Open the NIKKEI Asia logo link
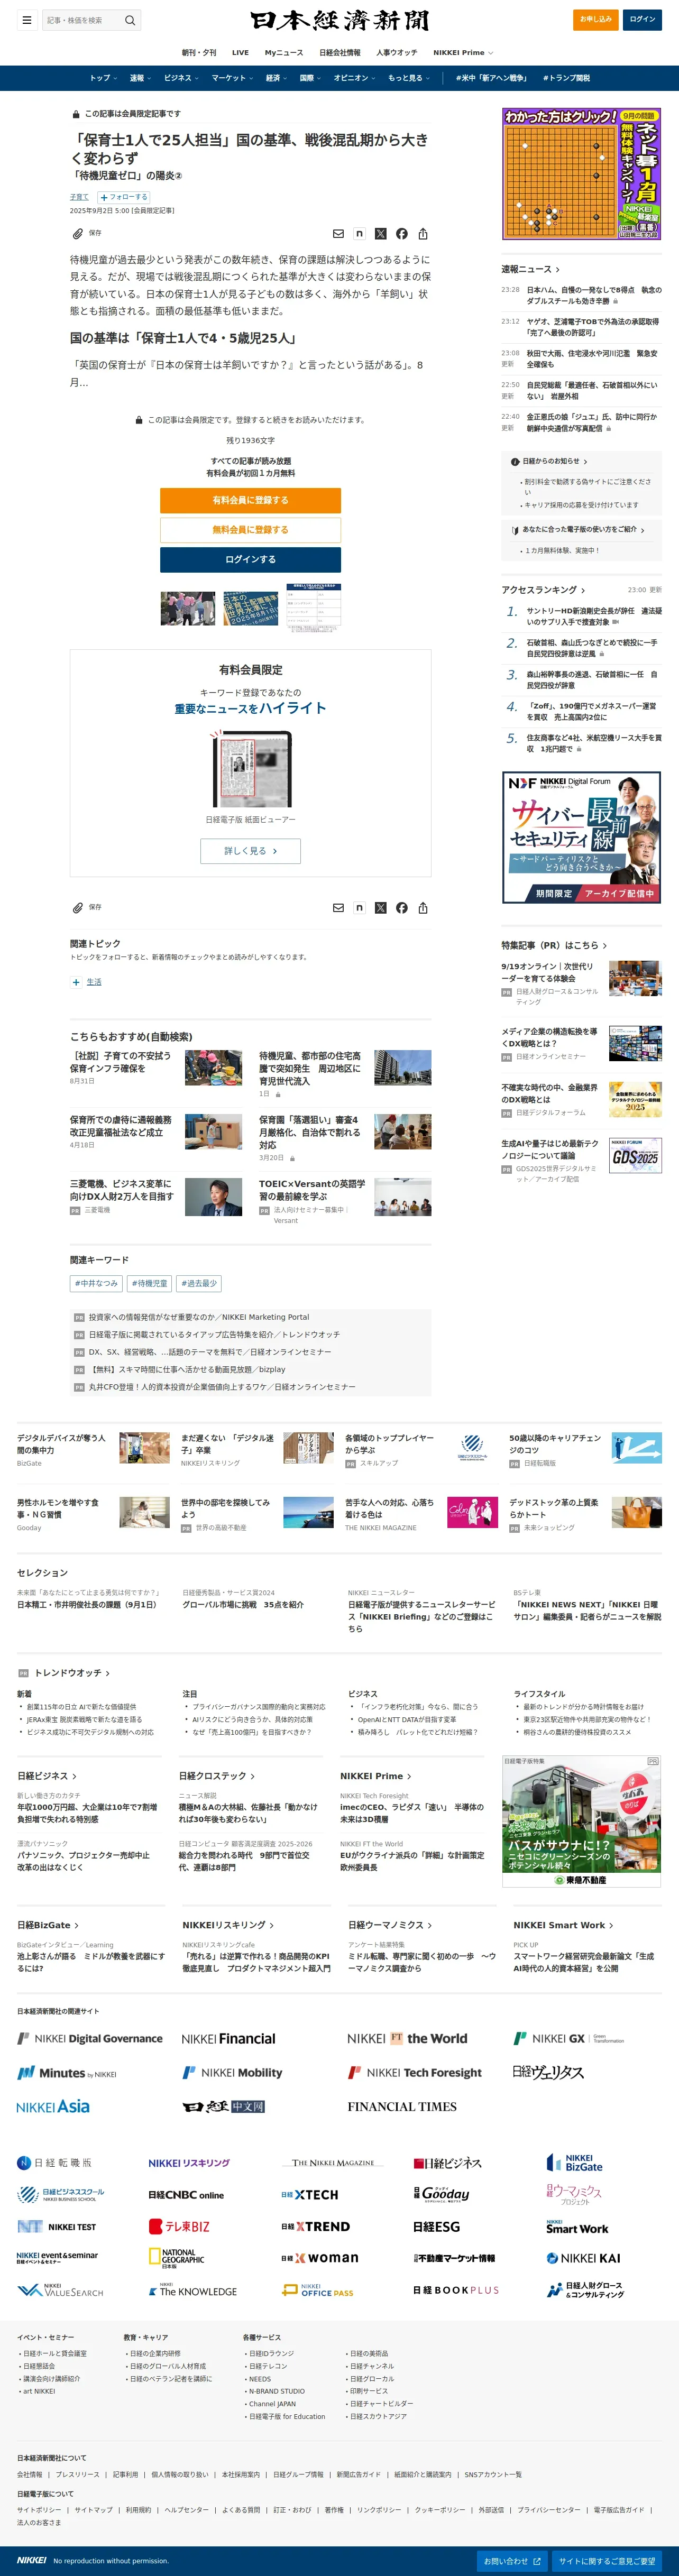The image size is (679, 2576). tap(53, 2107)
